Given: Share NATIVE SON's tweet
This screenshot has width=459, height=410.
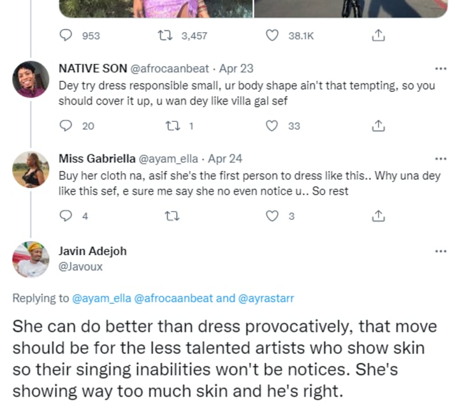Looking at the screenshot, I should tap(377, 126).
